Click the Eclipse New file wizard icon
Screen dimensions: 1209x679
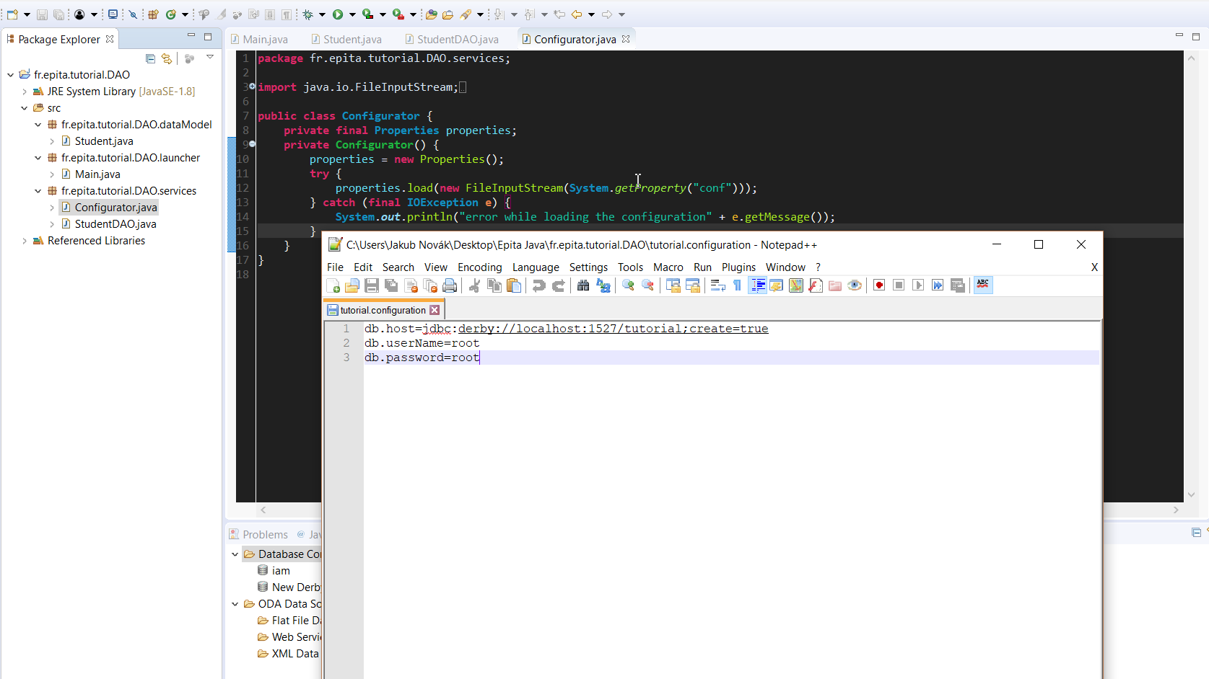[12, 14]
